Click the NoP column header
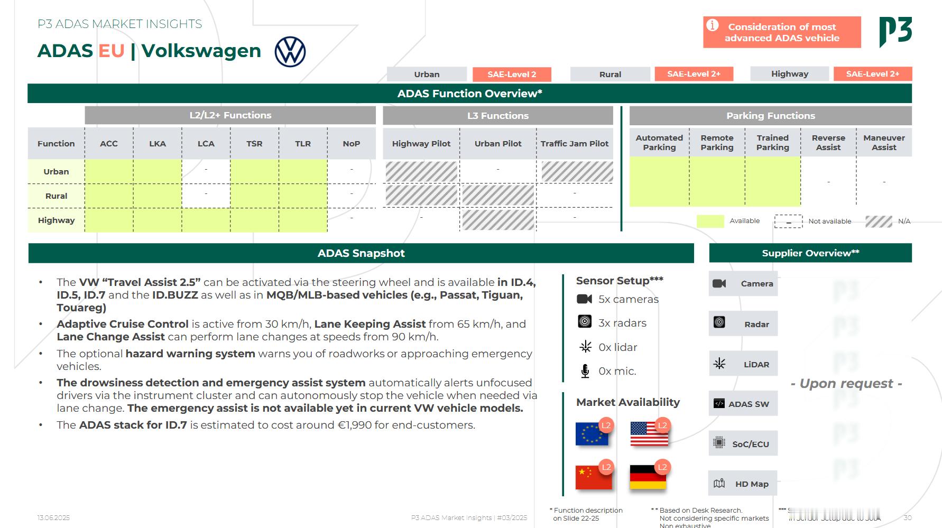 (352, 144)
